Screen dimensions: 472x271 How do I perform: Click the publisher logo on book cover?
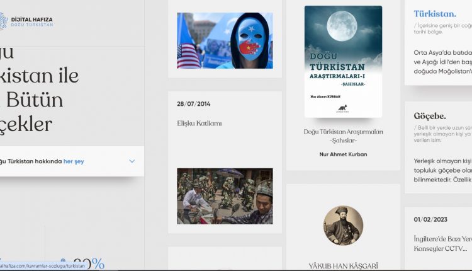click(x=343, y=108)
